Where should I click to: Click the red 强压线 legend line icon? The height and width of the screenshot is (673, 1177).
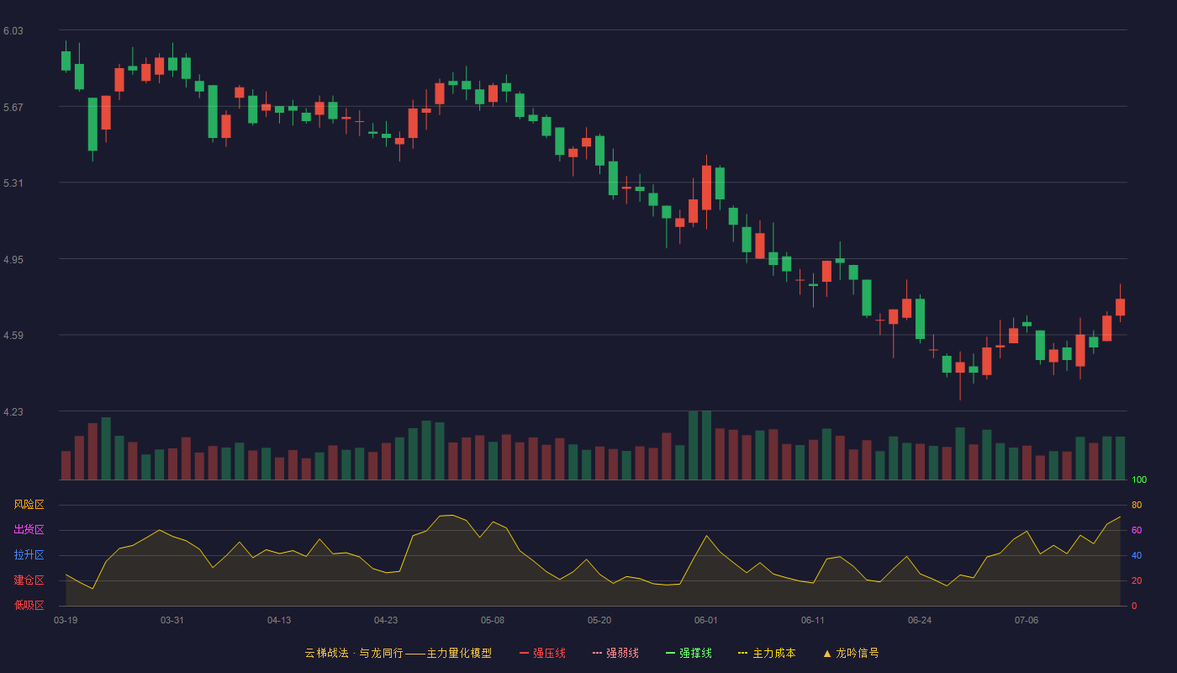point(524,653)
